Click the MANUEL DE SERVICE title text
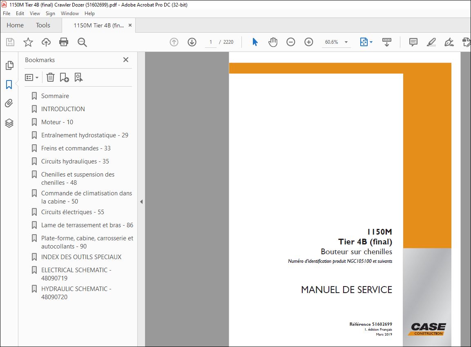The height and width of the screenshot is (347, 471). click(346, 290)
